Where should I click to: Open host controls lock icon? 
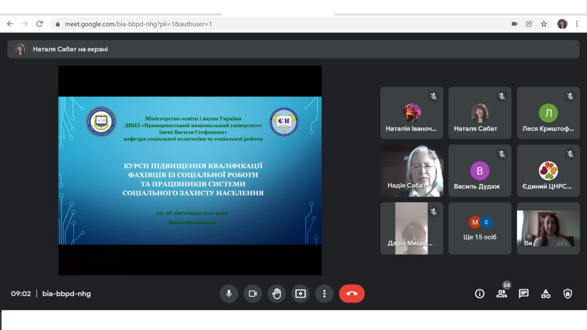point(568,294)
